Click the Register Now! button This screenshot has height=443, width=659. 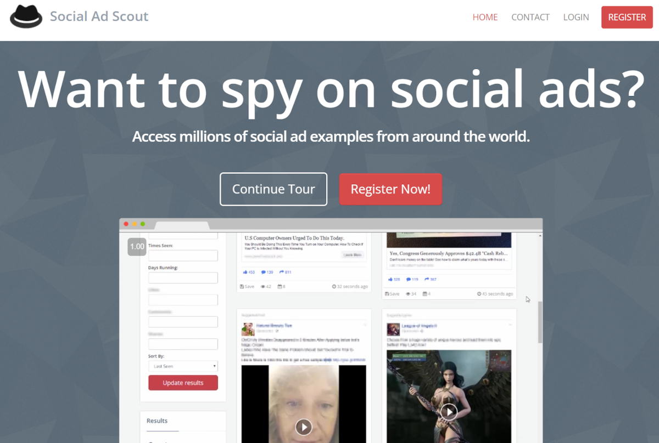(390, 189)
